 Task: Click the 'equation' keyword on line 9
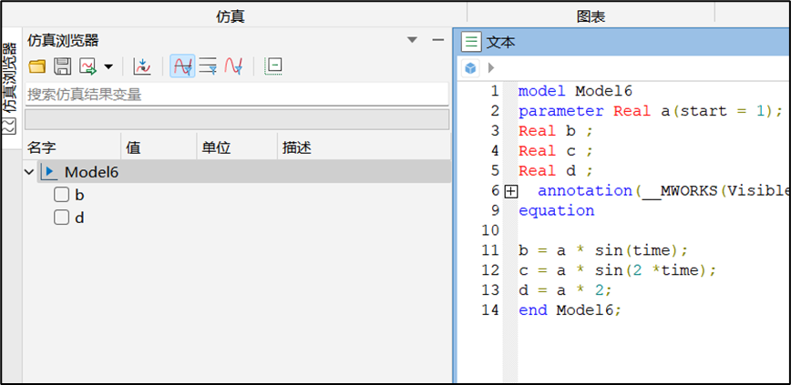557,210
